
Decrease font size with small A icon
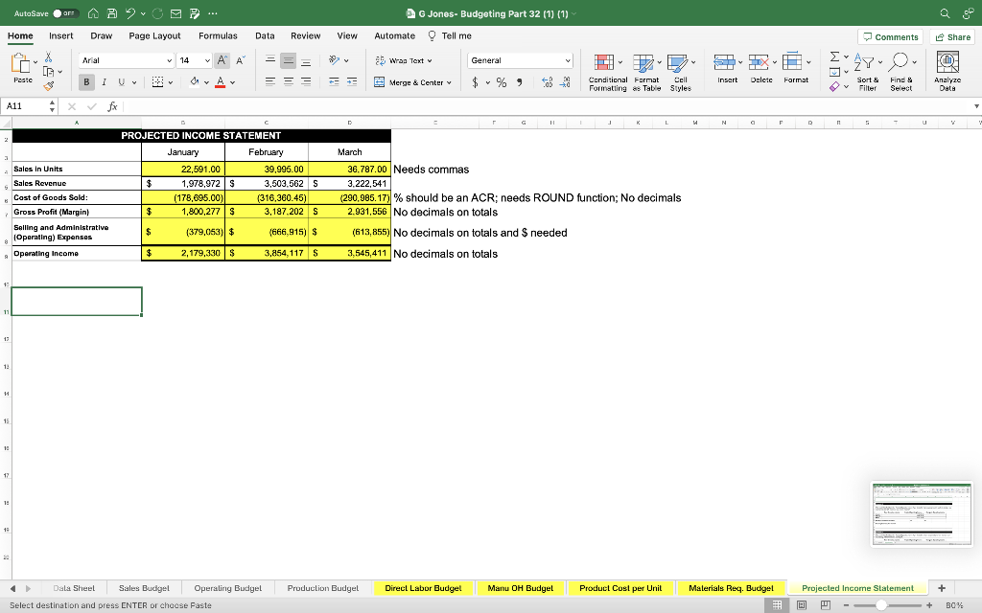(x=241, y=60)
